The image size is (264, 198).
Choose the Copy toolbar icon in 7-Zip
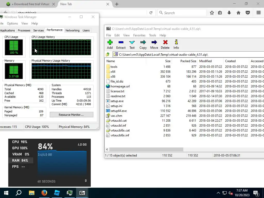coord(143,44)
